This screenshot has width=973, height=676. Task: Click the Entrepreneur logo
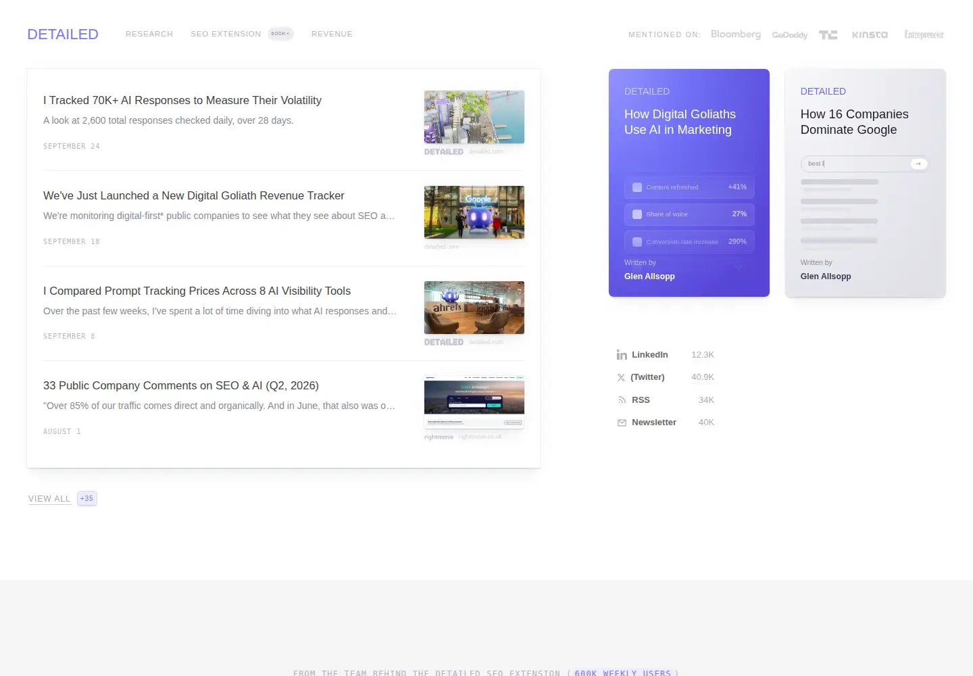pyautogui.click(x=924, y=34)
